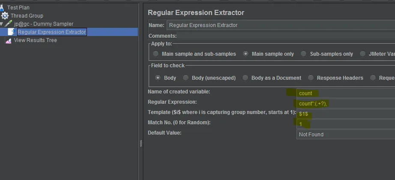The height and width of the screenshot is (180, 395).
Task: Choose the 'Sub-samples only' radio option
Action: click(303, 54)
